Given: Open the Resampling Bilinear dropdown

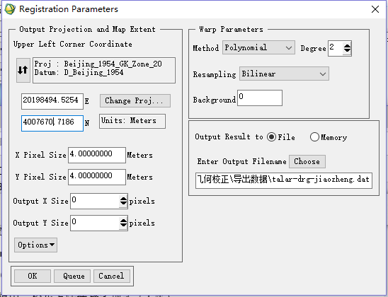Looking at the screenshot, I should (284, 74).
